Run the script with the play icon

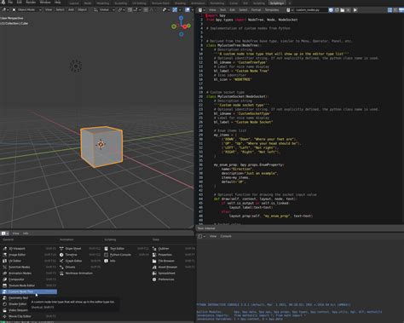coord(355,10)
